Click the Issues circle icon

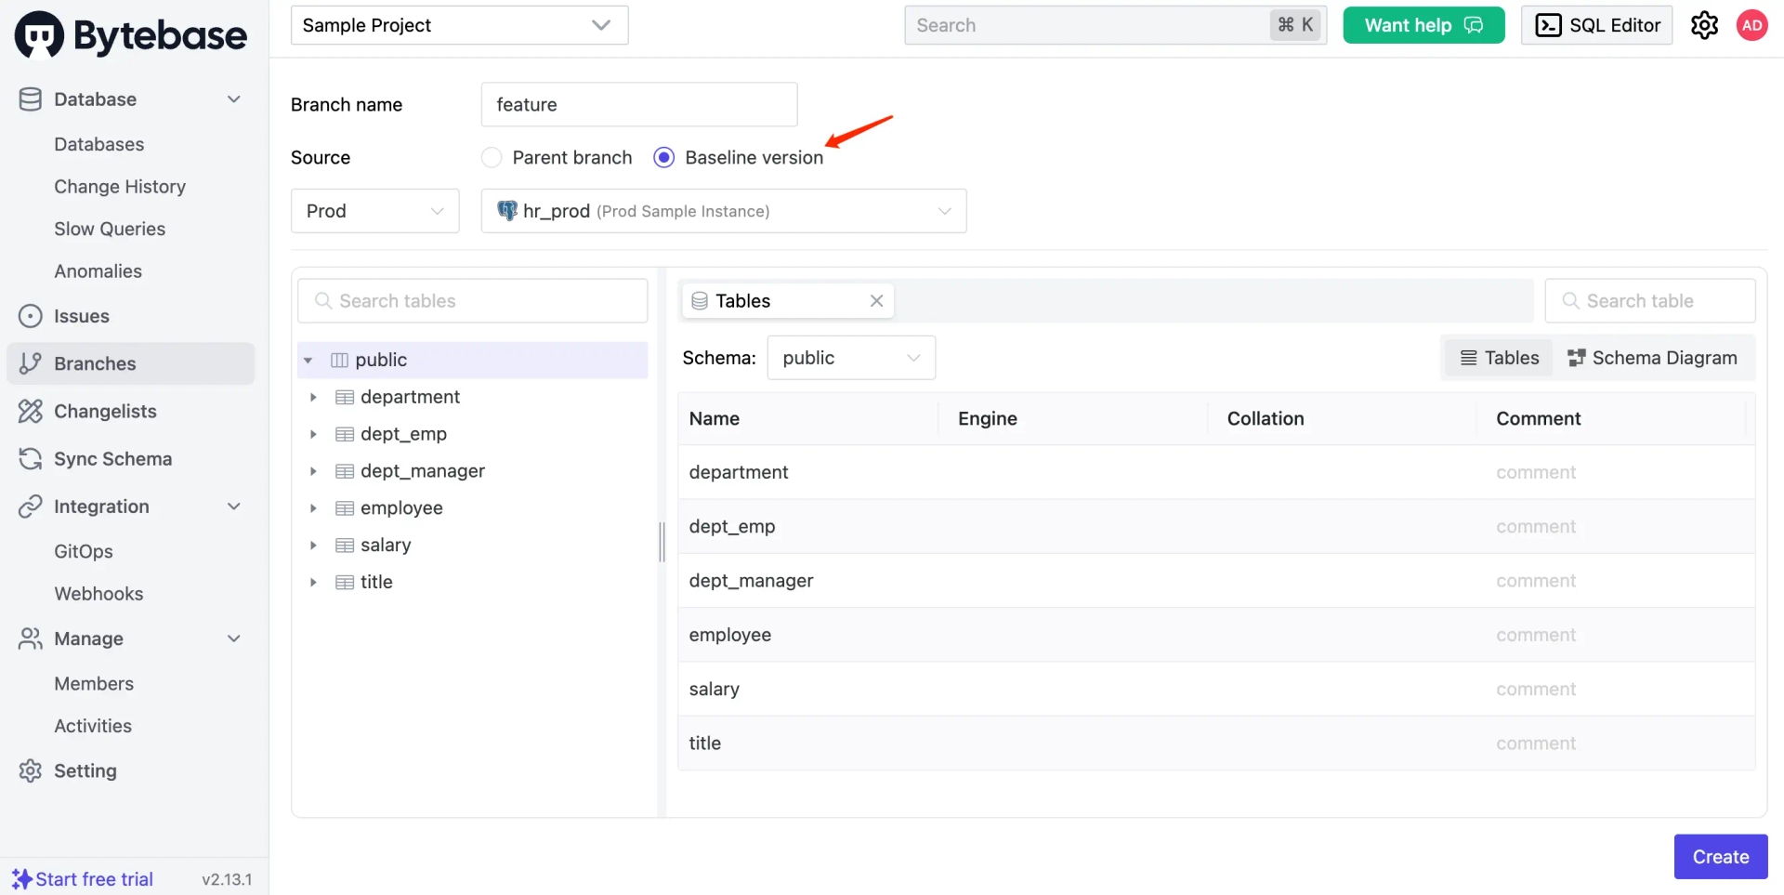coord(31,316)
